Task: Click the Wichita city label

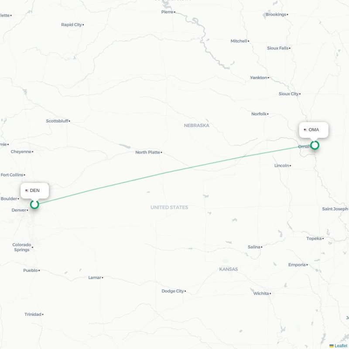Action: coord(261,293)
